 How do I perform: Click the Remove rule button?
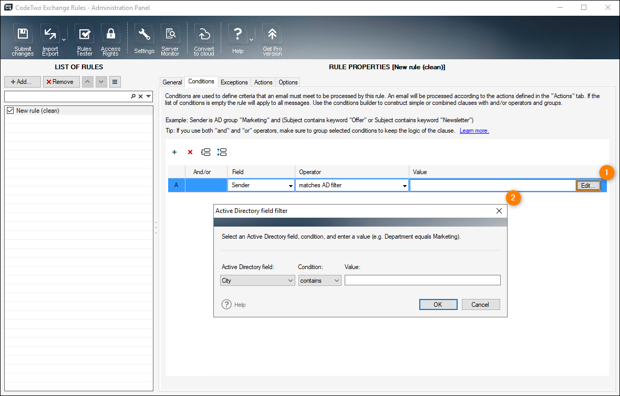point(61,82)
